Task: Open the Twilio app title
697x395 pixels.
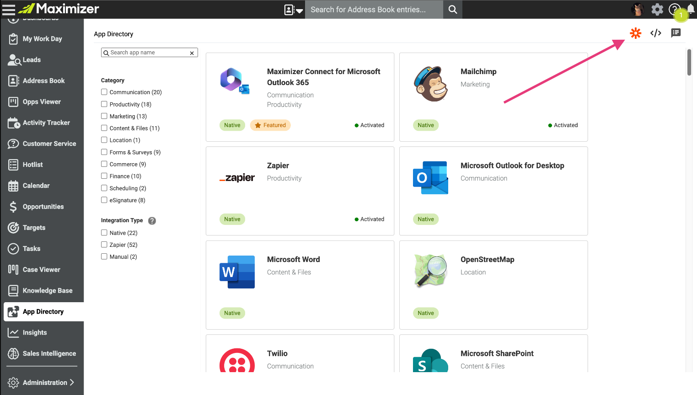Action: pyautogui.click(x=277, y=353)
